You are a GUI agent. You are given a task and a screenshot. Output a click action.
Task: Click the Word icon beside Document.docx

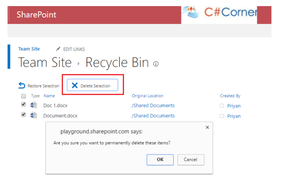click(x=34, y=115)
